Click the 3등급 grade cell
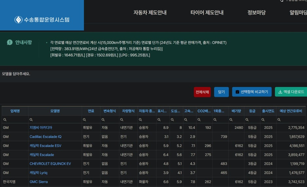Viewport: 307px width, 187px height. [252, 163]
